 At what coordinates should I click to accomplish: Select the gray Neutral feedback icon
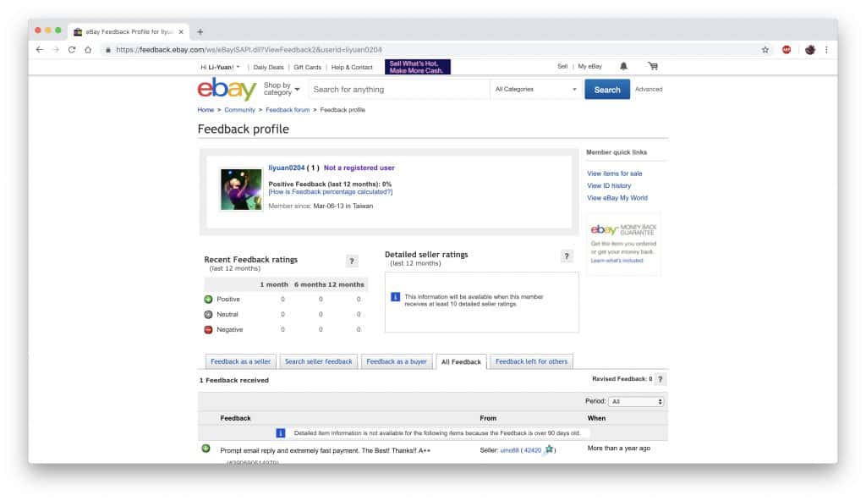pyautogui.click(x=207, y=314)
